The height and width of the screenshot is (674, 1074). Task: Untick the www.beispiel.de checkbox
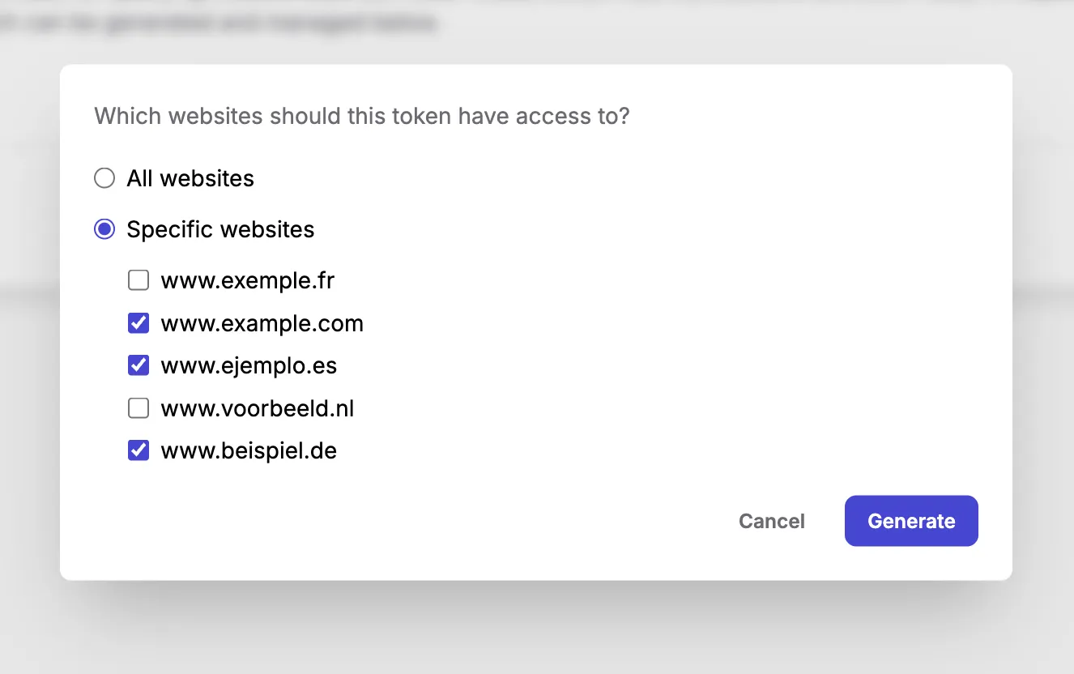coord(139,450)
